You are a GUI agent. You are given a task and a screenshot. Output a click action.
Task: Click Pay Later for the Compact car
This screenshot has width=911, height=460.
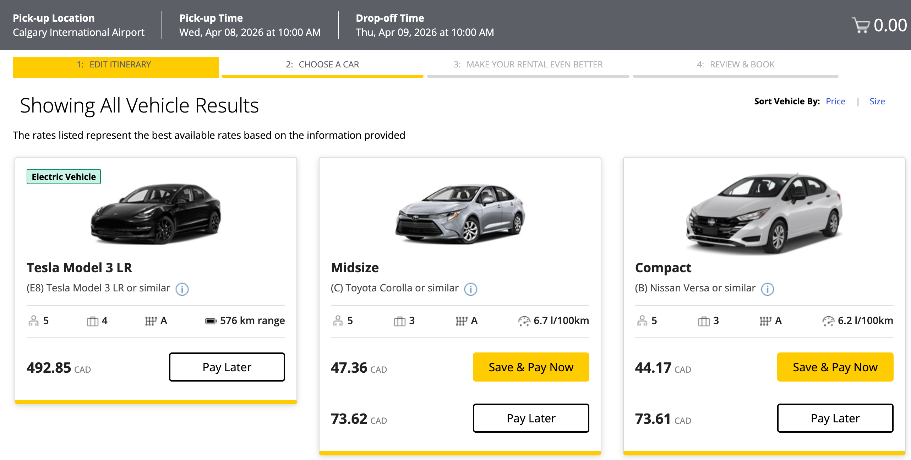pyautogui.click(x=835, y=418)
